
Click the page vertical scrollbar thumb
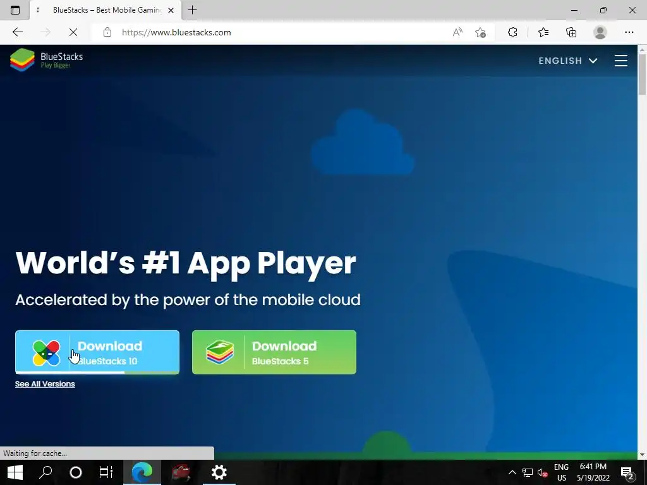[x=642, y=75]
